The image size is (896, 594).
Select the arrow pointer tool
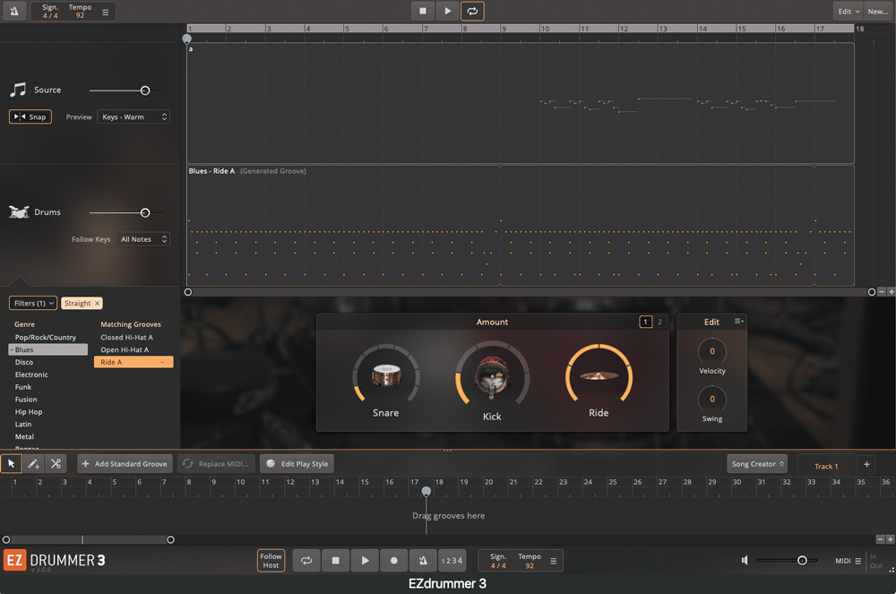pos(12,464)
